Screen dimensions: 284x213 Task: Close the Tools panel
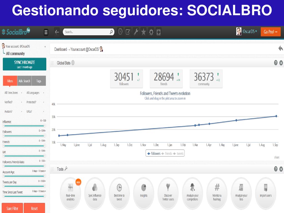pyautogui.click(x=281, y=169)
